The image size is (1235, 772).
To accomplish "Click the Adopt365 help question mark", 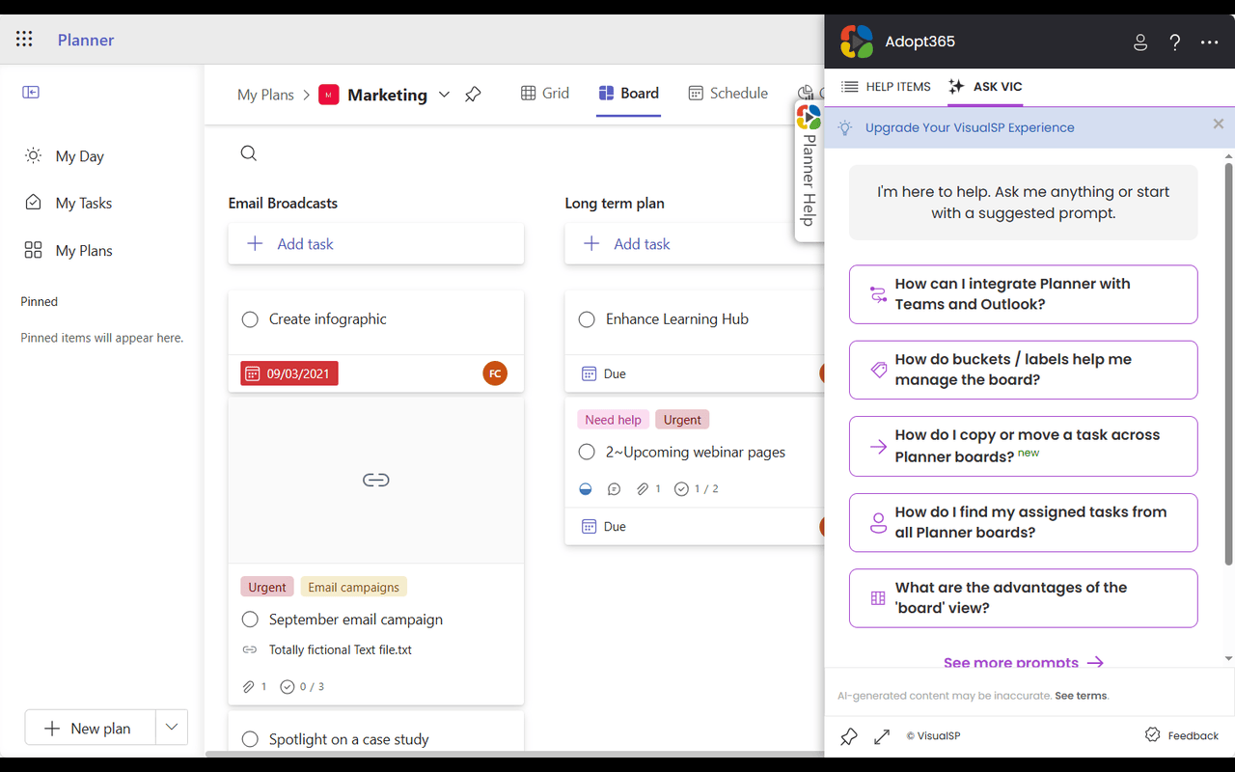I will 1175,42.
